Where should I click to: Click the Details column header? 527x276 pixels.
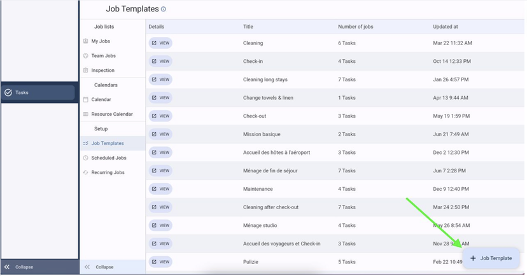tap(157, 27)
